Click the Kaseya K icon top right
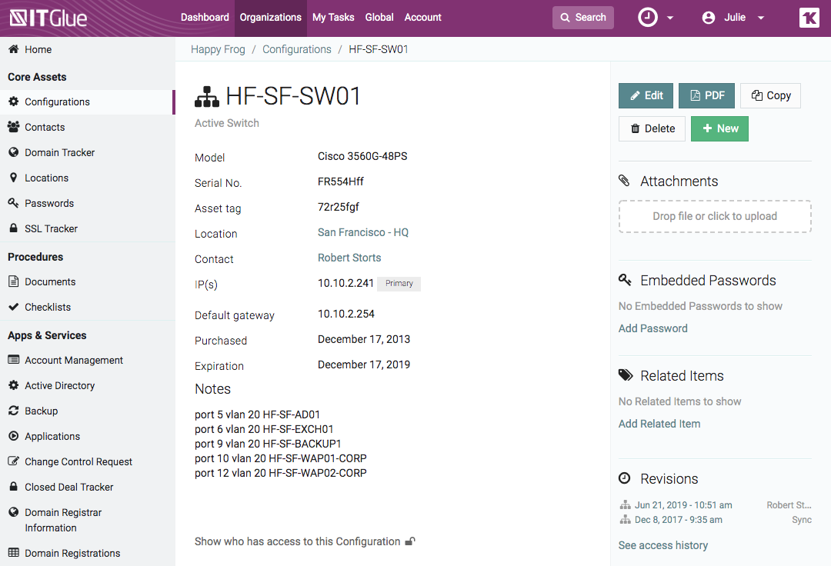Image resolution: width=831 pixels, height=566 pixels. pos(809,18)
